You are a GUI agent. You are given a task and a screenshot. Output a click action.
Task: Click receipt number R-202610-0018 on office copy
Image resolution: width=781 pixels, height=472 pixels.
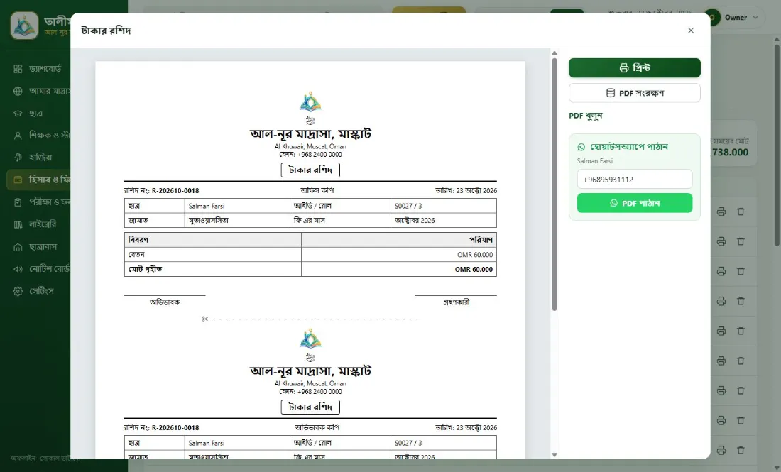tap(175, 191)
